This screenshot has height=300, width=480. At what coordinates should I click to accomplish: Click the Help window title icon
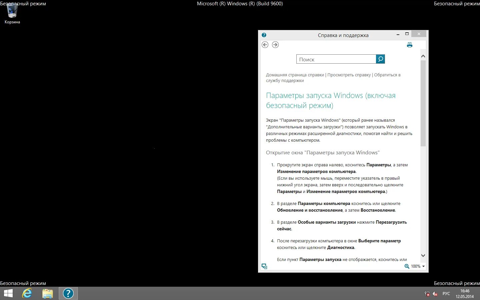[x=264, y=35]
